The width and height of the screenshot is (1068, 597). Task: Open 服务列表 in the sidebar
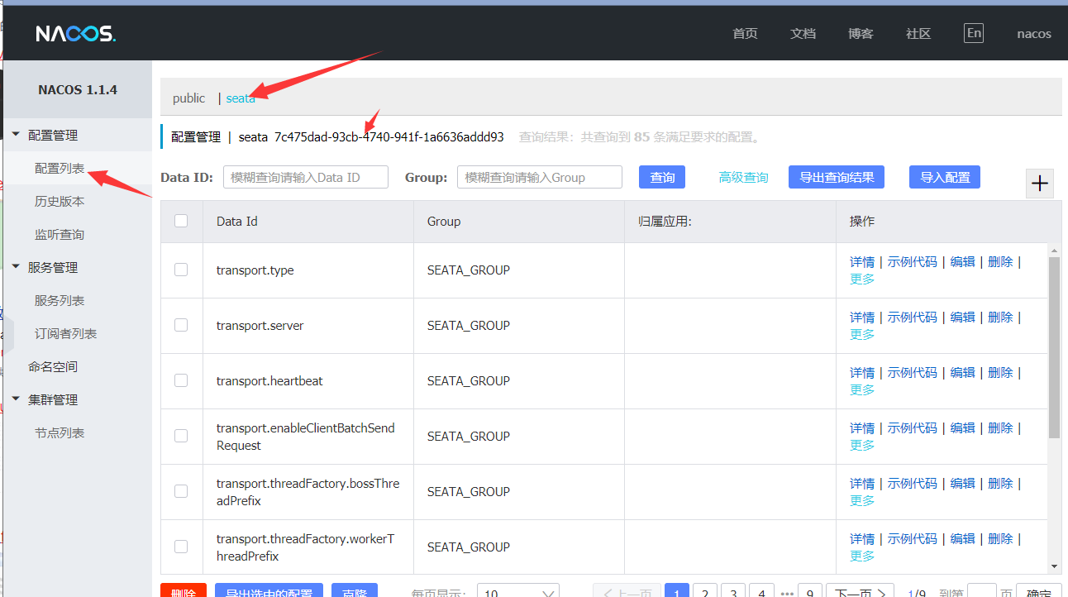(60, 300)
